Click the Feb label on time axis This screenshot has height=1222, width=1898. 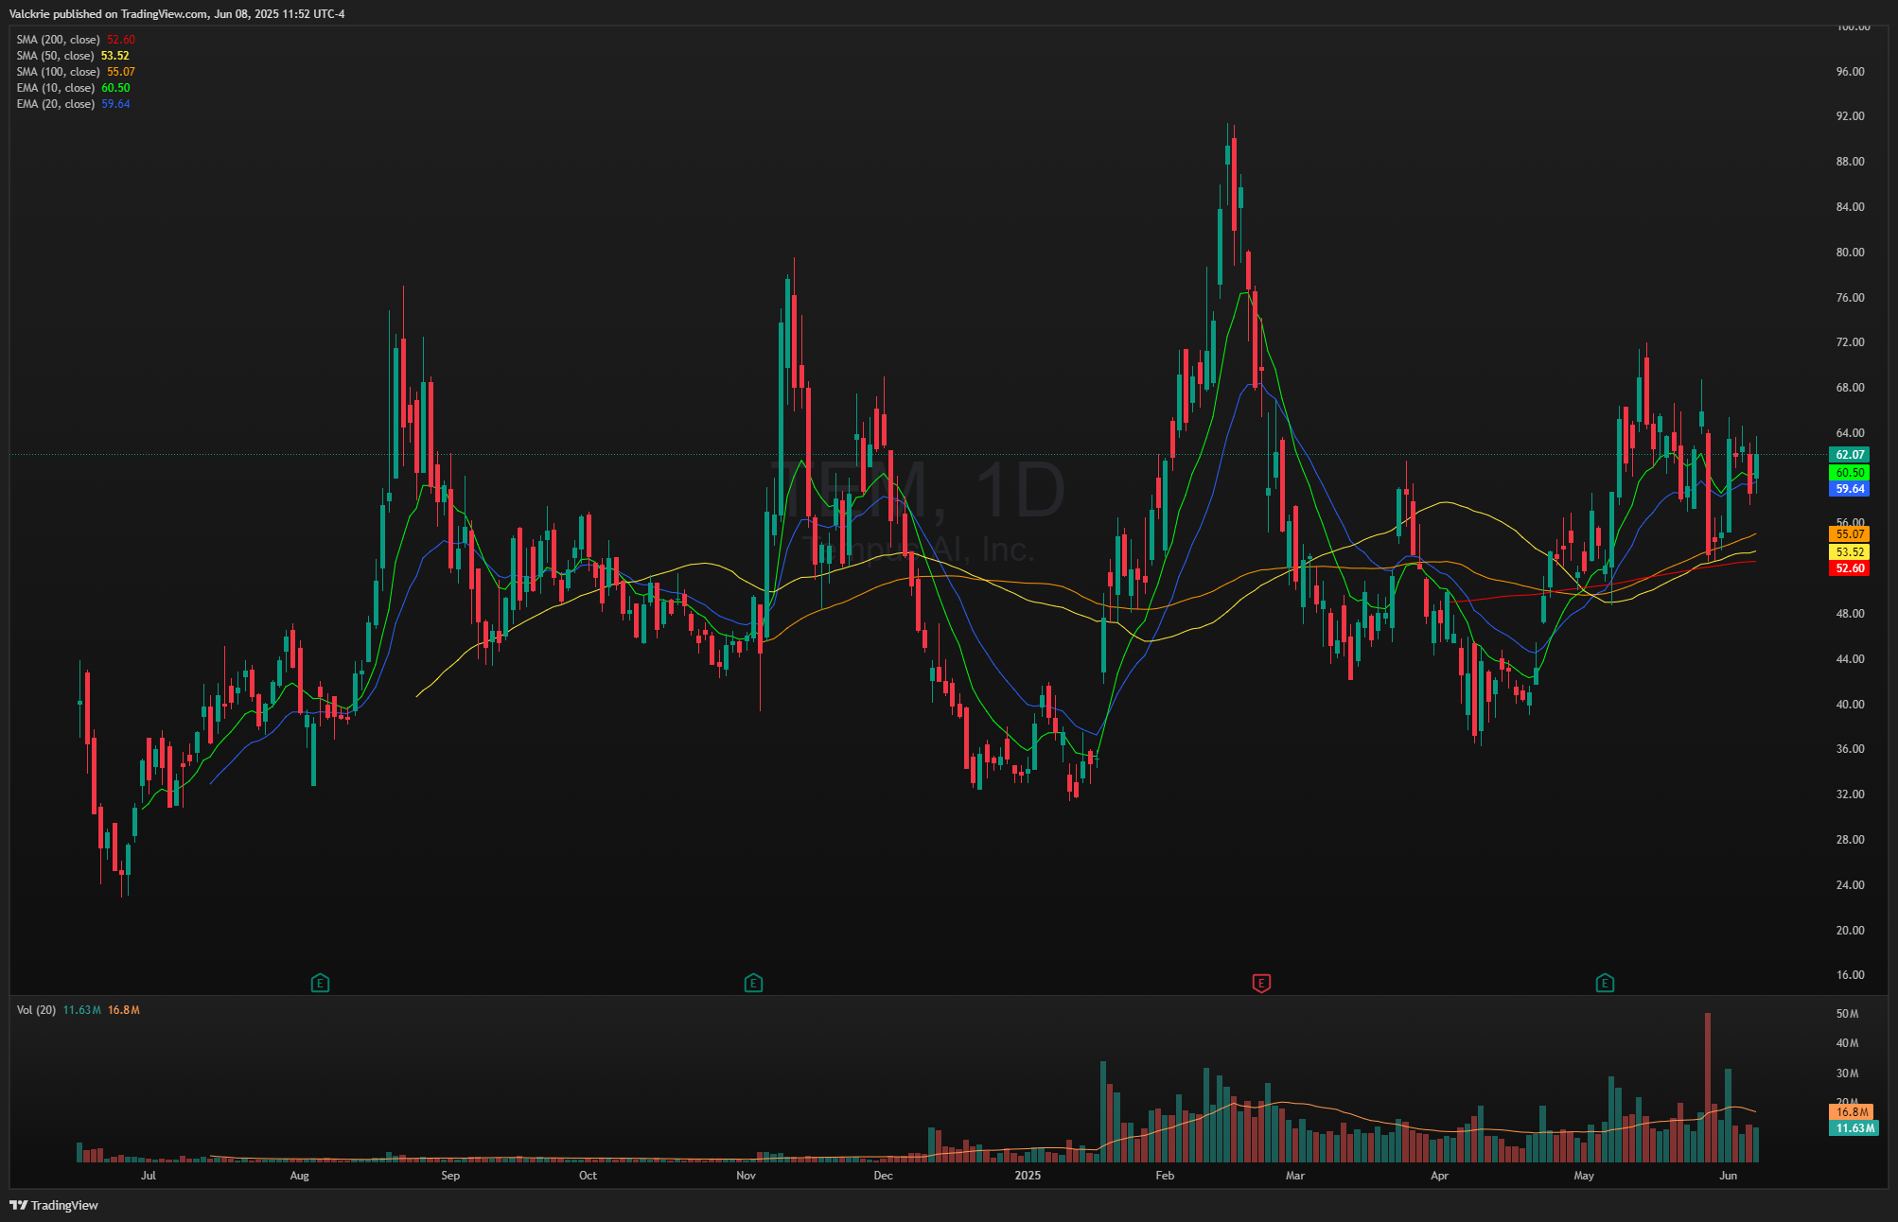(1165, 1176)
